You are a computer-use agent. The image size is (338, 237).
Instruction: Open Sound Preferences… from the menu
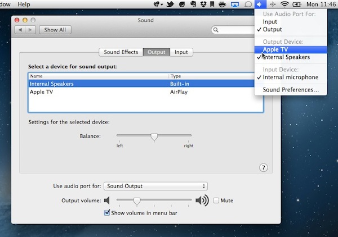[291, 90]
